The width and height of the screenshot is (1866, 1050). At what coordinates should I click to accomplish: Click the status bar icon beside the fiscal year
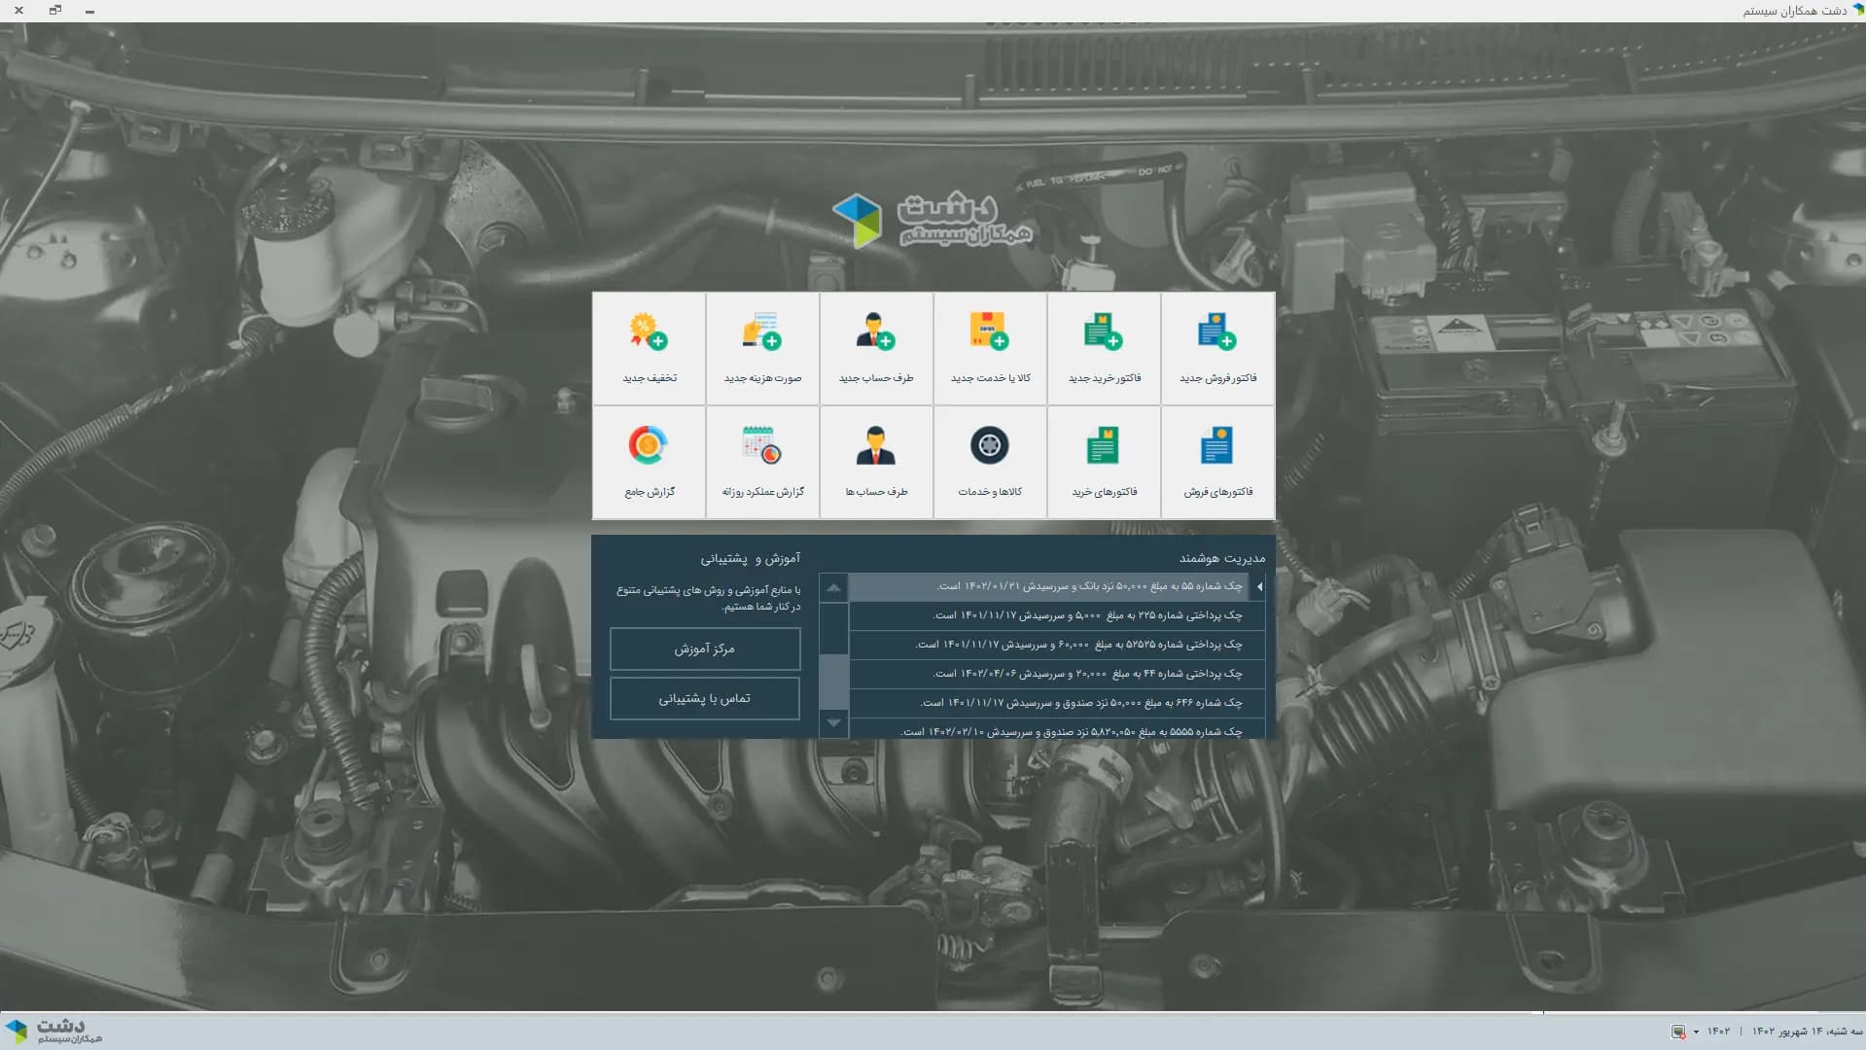(1678, 1032)
